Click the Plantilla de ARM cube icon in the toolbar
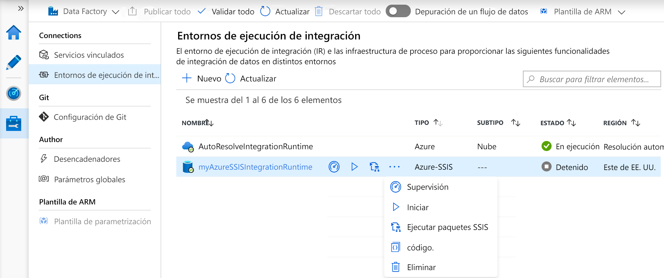This screenshot has width=664, height=278. click(544, 11)
